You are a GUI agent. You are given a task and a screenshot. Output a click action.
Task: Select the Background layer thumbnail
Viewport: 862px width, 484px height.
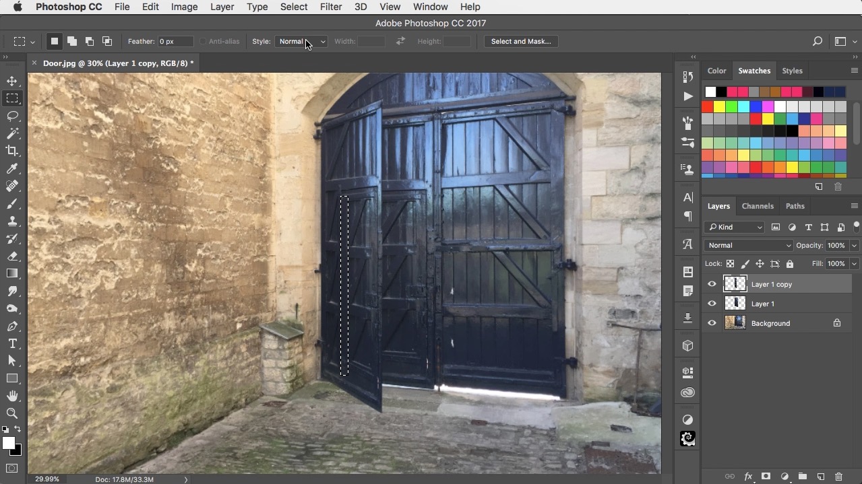point(735,323)
